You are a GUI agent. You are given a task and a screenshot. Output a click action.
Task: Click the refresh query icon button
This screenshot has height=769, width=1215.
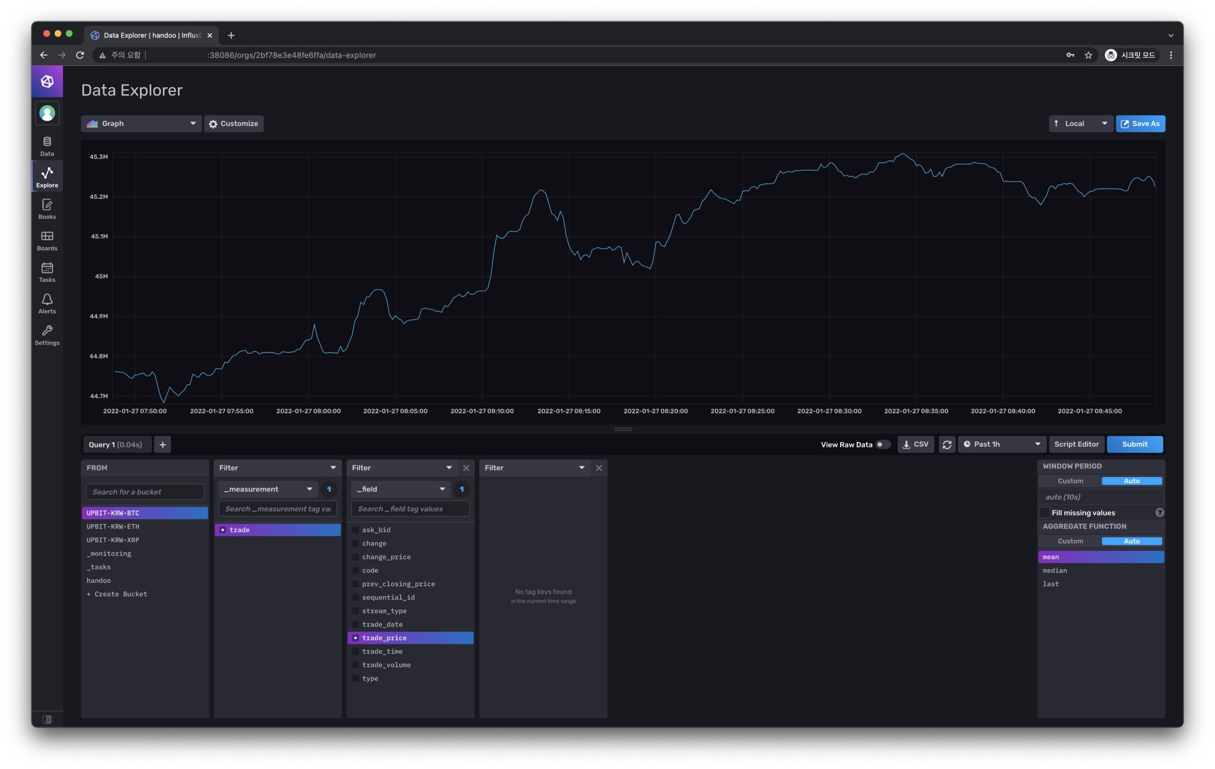[947, 444]
